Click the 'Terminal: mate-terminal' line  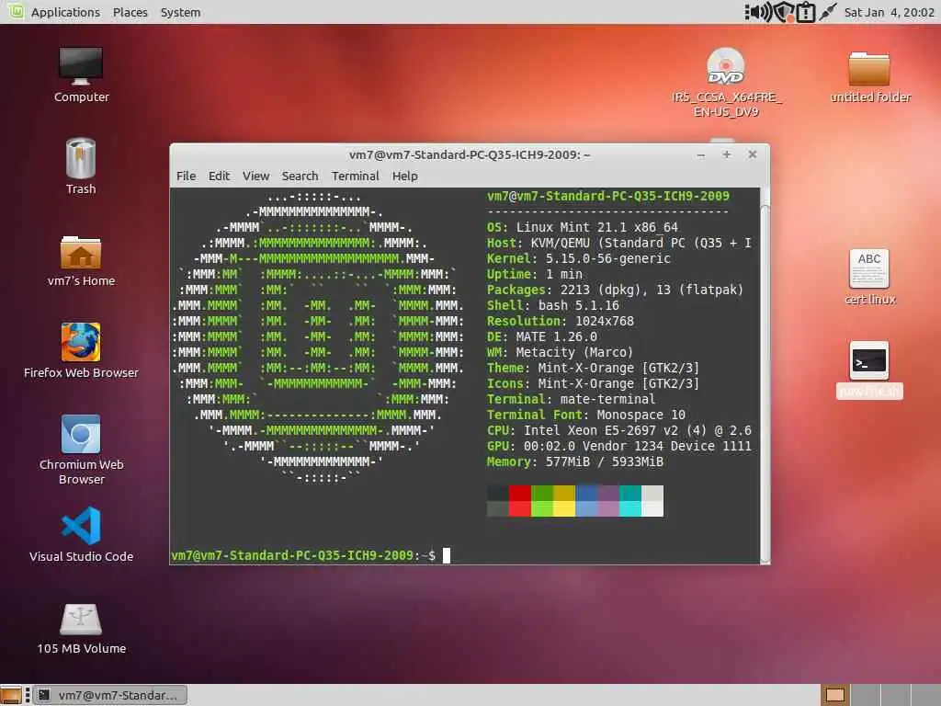click(572, 399)
